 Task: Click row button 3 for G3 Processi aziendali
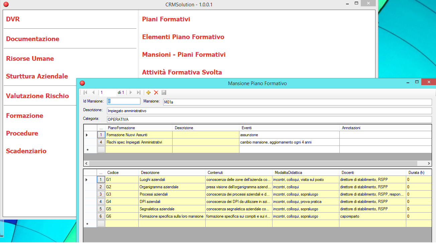(x=101, y=194)
